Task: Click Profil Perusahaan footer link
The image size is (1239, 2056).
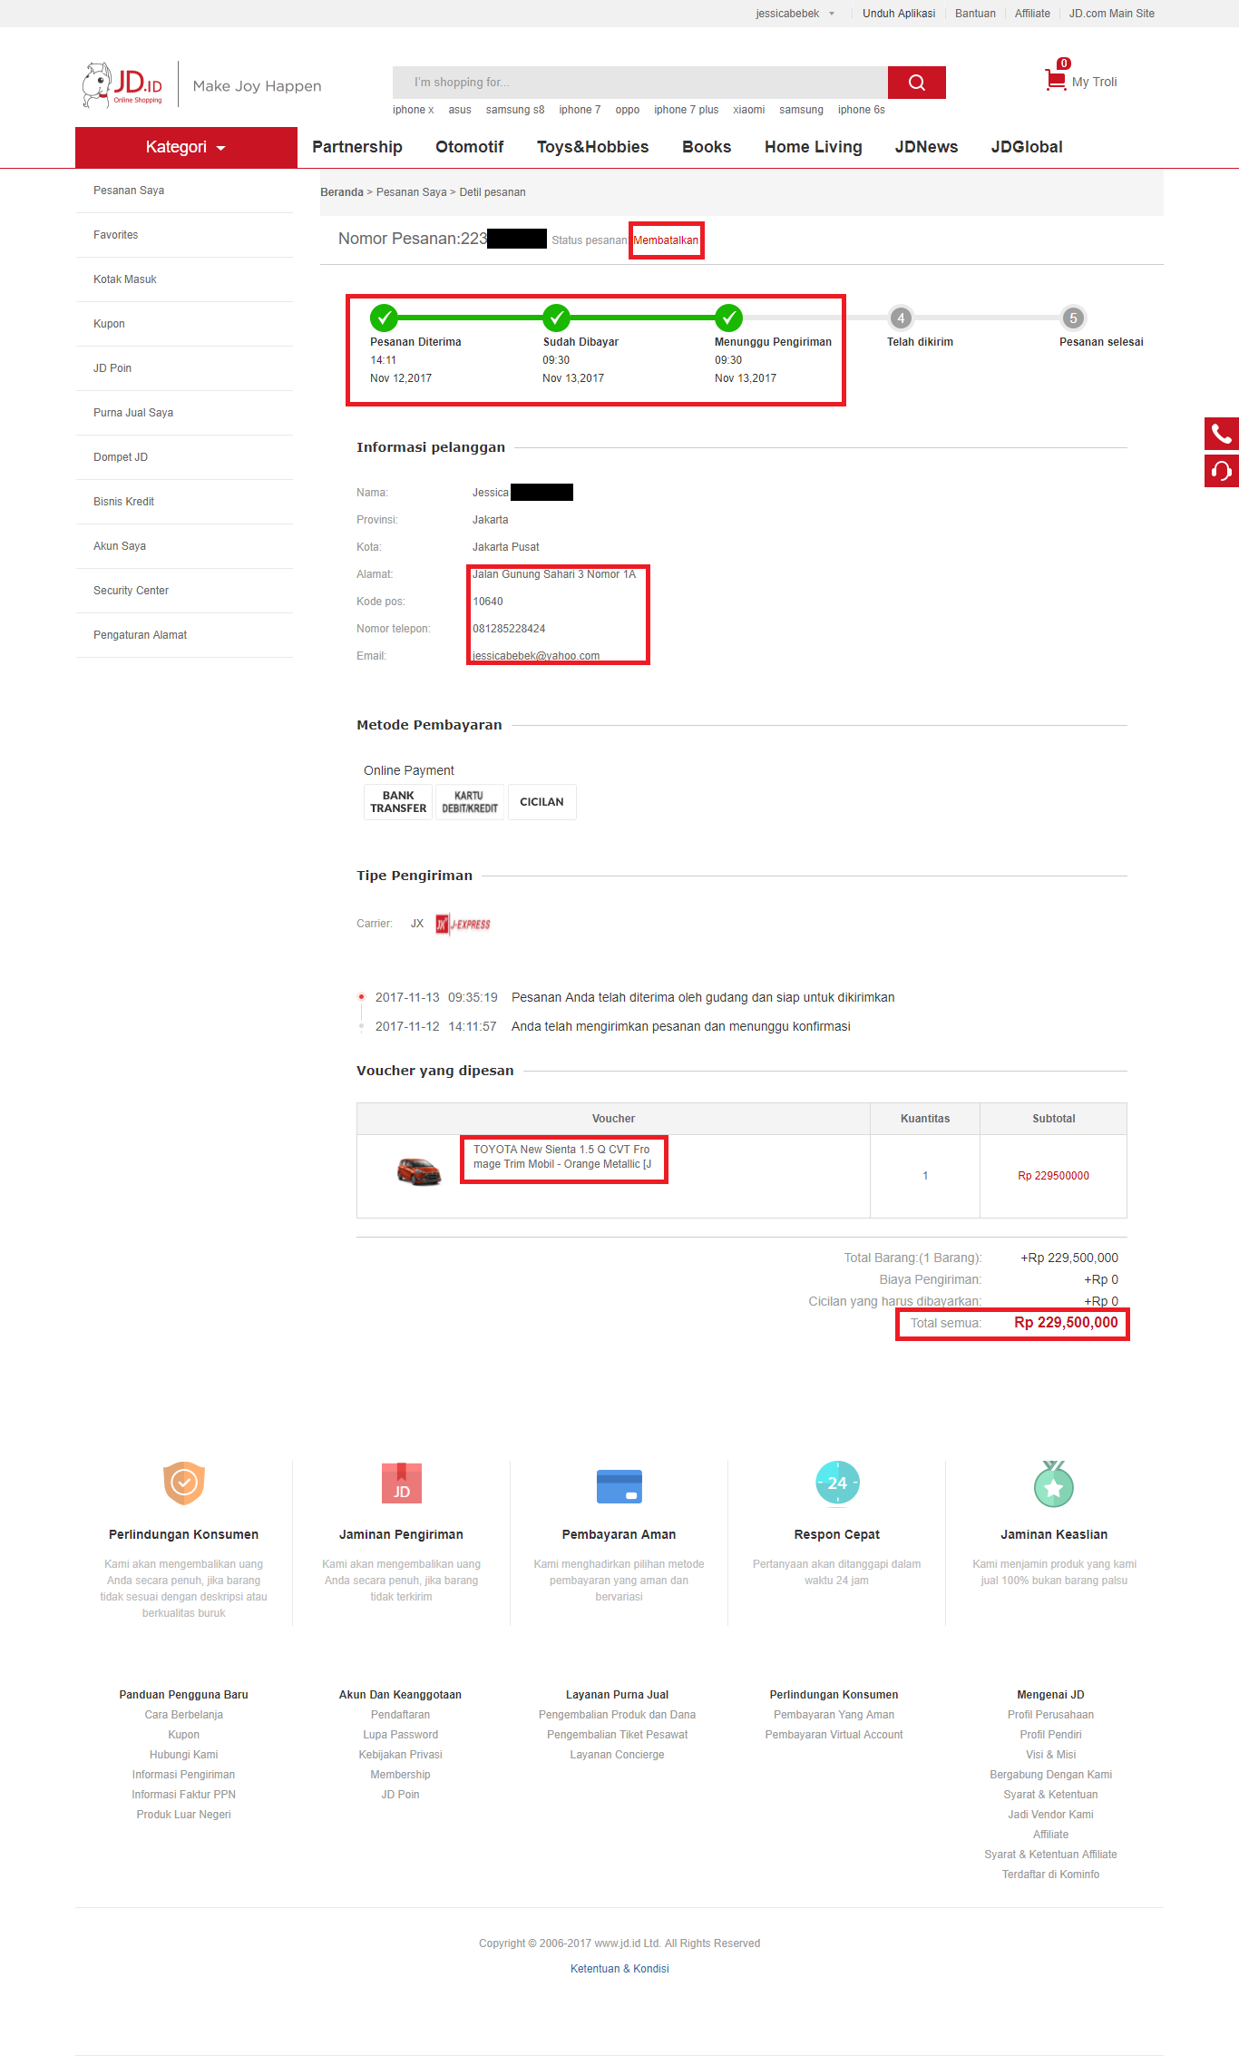Action: click(1051, 1715)
